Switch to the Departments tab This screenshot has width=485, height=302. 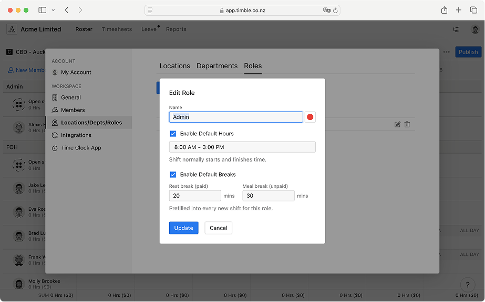click(x=217, y=66)
